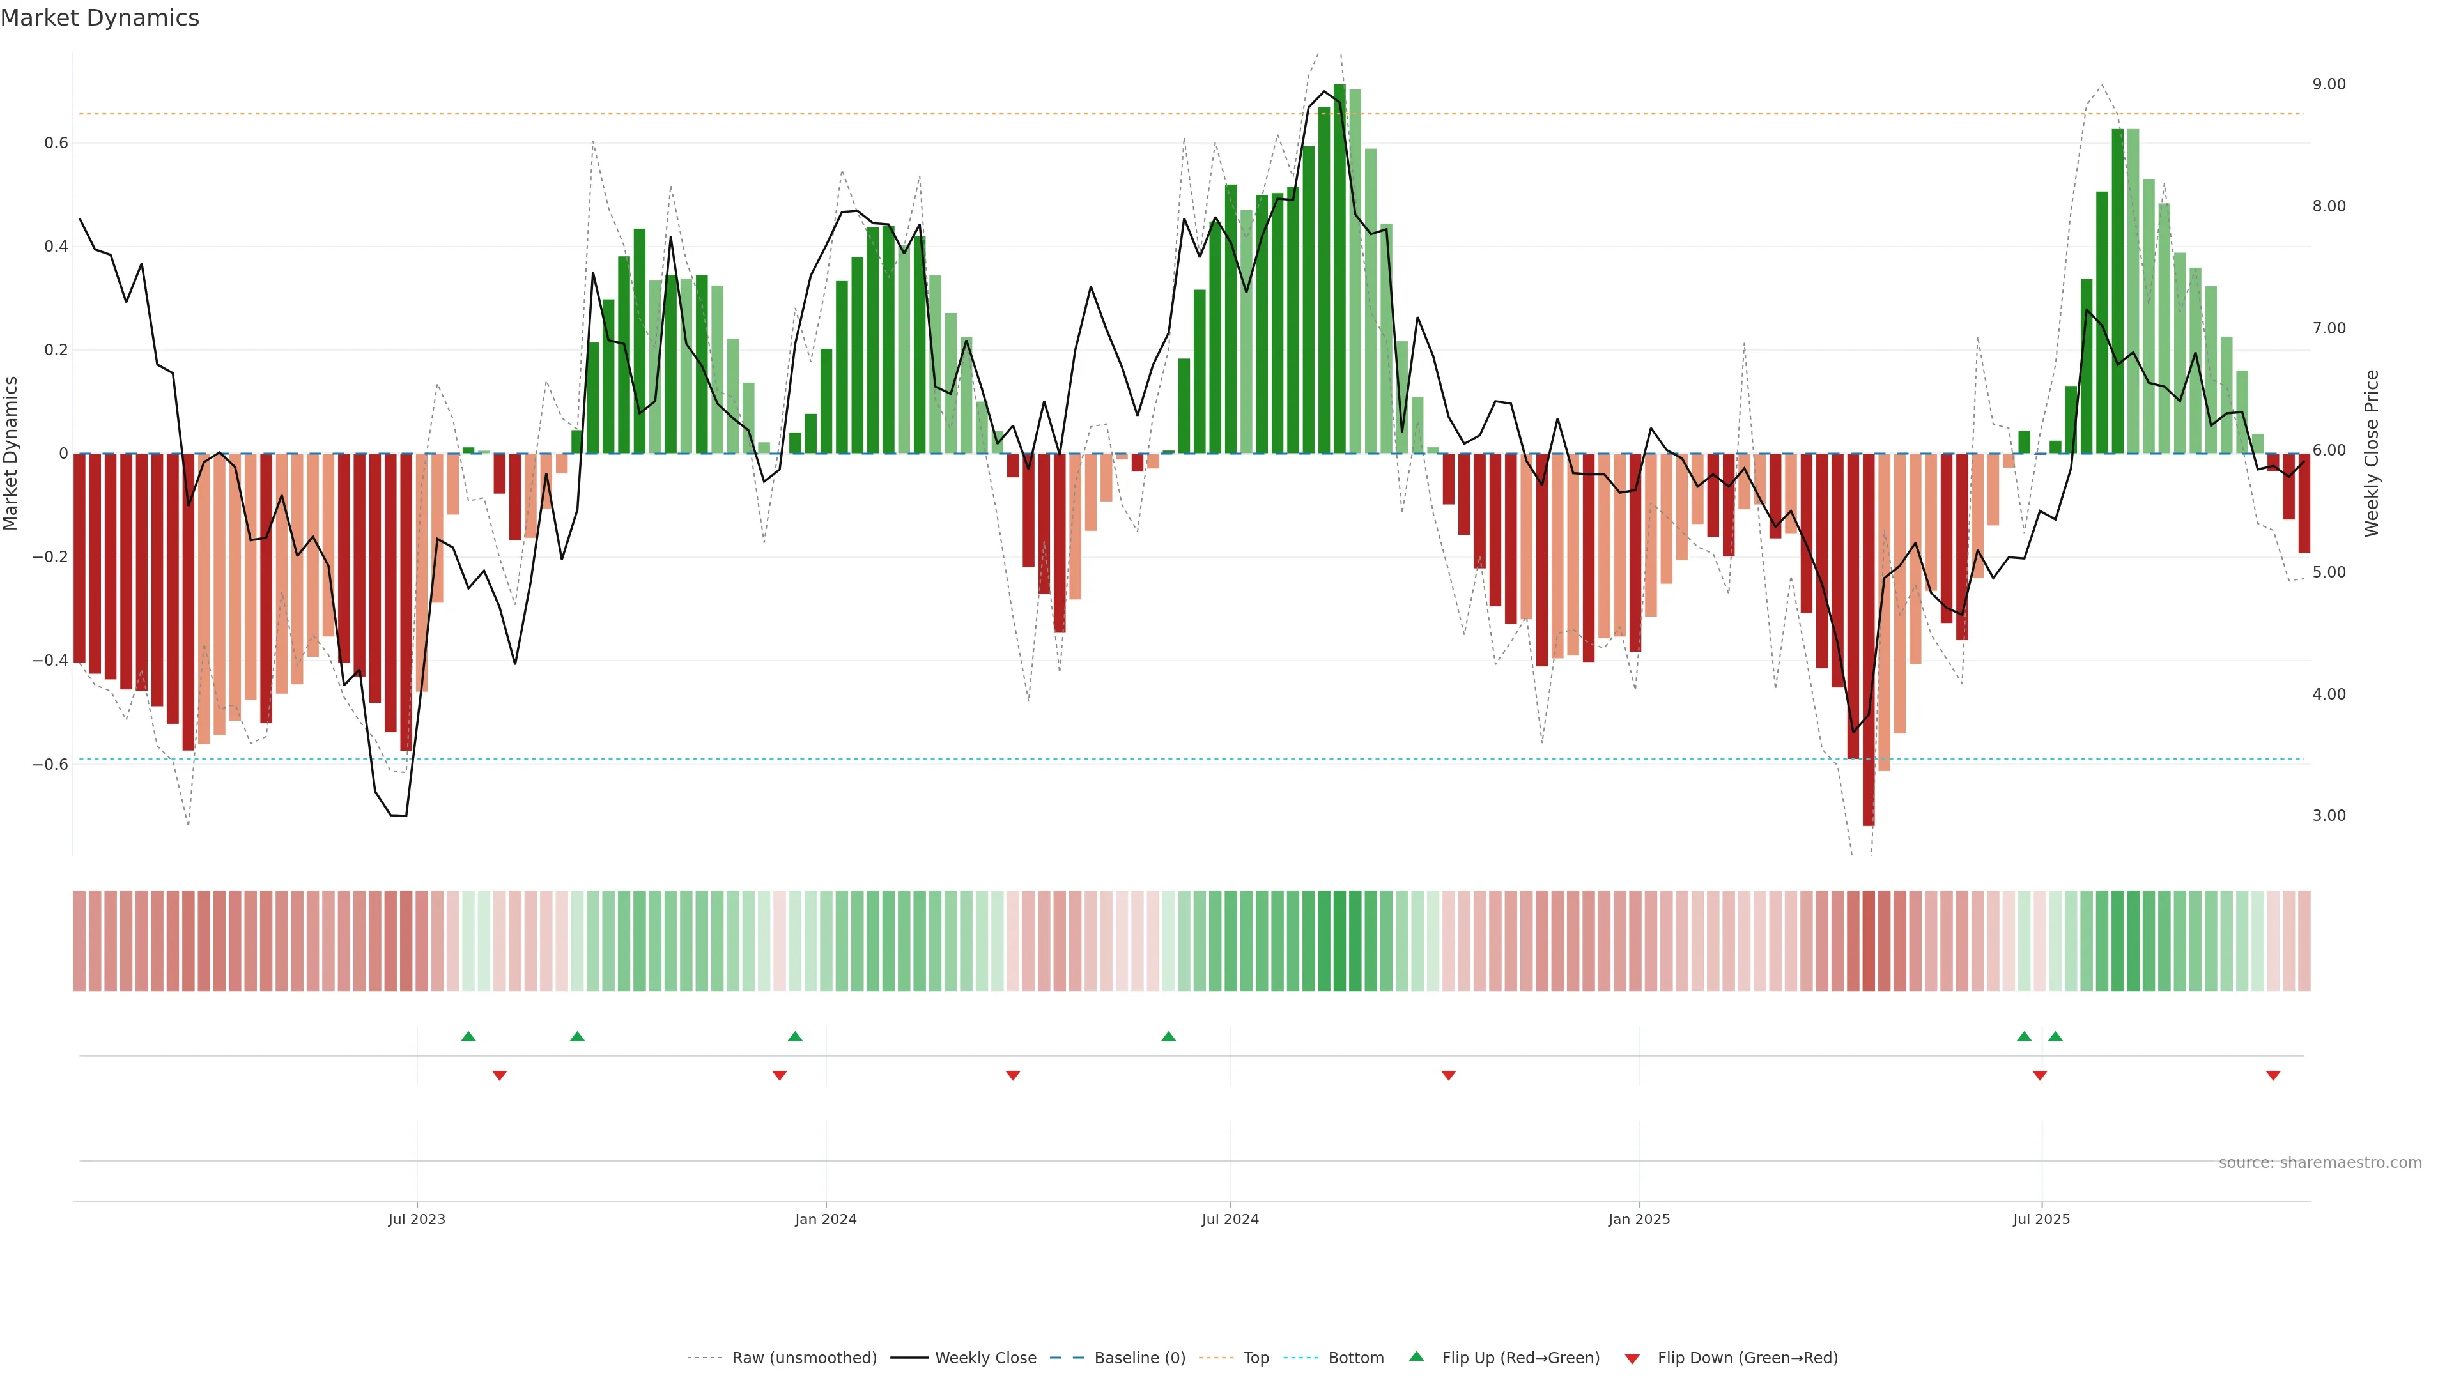Click the rightmost red Flip Down triangle marker
The image size is (2454, 1380).
coord(2273,1075)
